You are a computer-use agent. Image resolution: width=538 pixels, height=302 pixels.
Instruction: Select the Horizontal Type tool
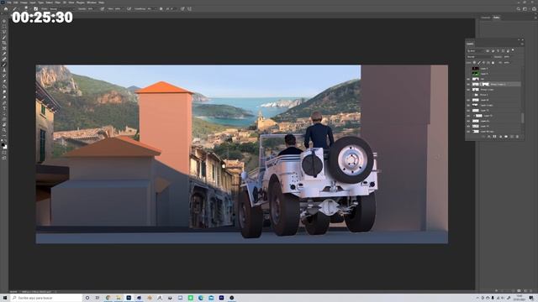click(4, 108)
